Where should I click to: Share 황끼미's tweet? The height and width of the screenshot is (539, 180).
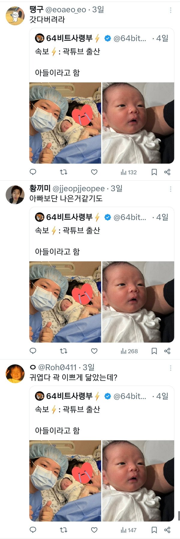coord(167,351)
